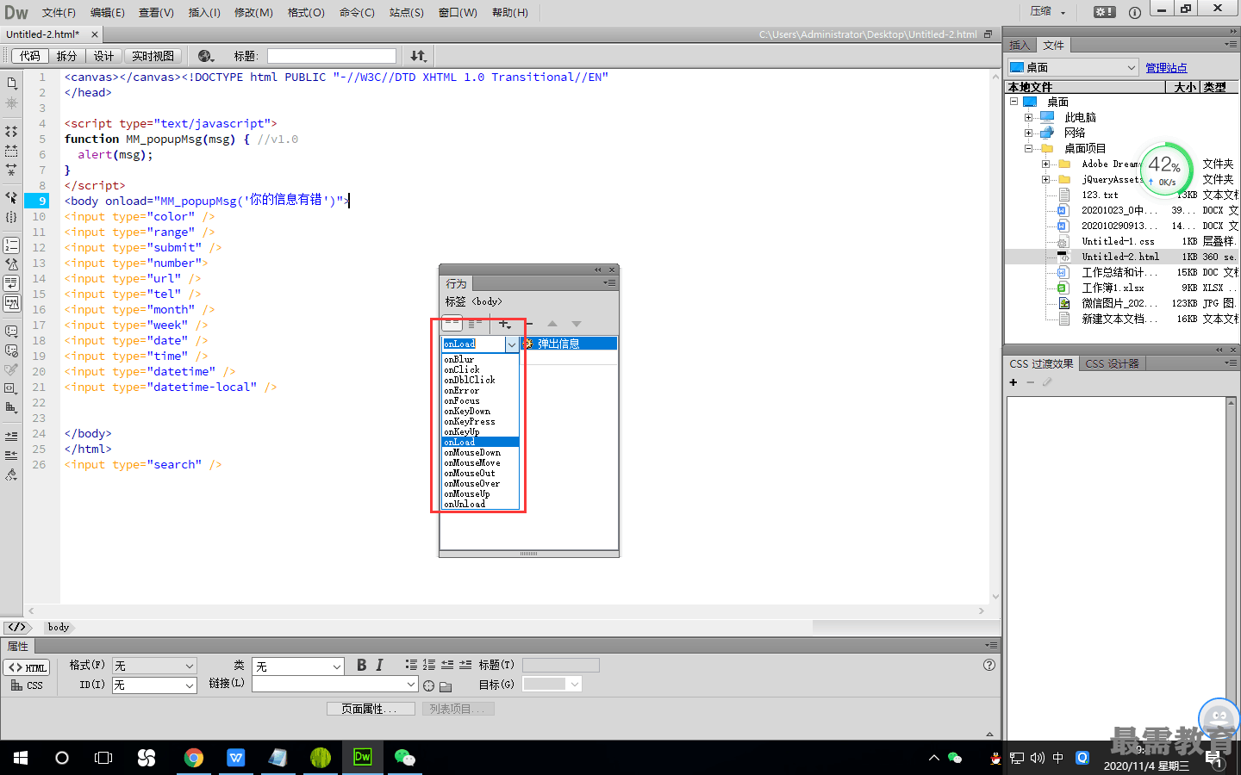Open the 编辑(E) menu

(108, 12)
